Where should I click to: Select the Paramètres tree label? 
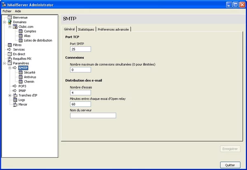coord(21,63)
